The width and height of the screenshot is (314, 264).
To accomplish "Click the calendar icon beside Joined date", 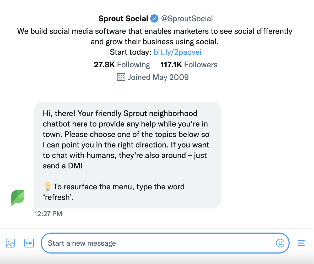I will (121, 77).
